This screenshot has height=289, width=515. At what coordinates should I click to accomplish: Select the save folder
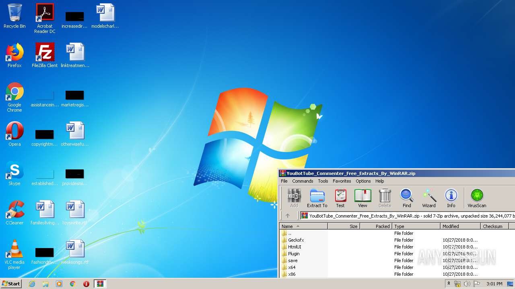397,261
